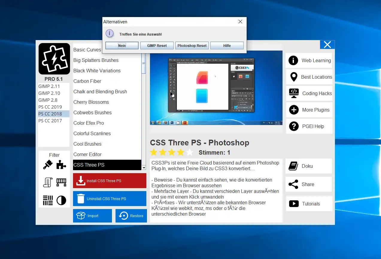Viewport: 381px width, 259px height.
Task: Select Cobwebs Brushes plugin
Action: click(107, 112)
